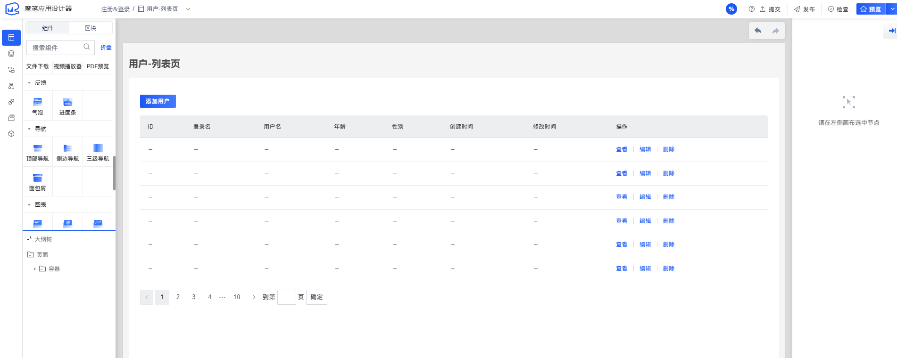Image resolution: width=897 pixels, height=358 pixels.
Task: Collapse the 反馈 component group
Action: pyautogui.click(x=29, y=83)
